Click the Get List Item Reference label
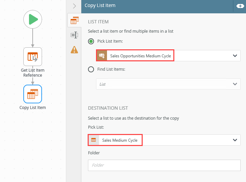The height and width of the screenshot is (182, 246). click(x=33, y=73)
